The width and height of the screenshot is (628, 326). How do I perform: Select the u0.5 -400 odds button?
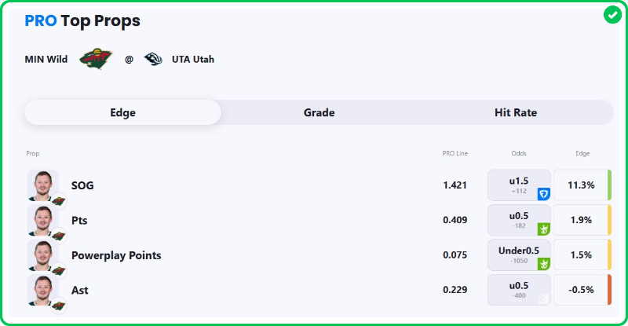point(518,290)
